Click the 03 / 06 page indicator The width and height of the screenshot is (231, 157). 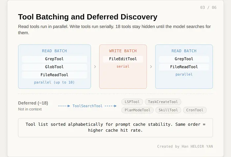tap(209, 8)
